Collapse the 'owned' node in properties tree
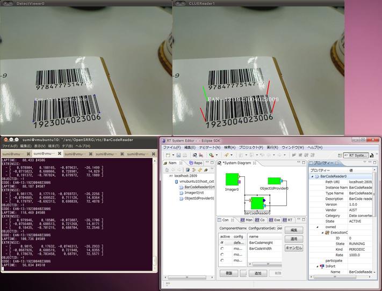Screen dimensions: 382x291 (318, 227)
